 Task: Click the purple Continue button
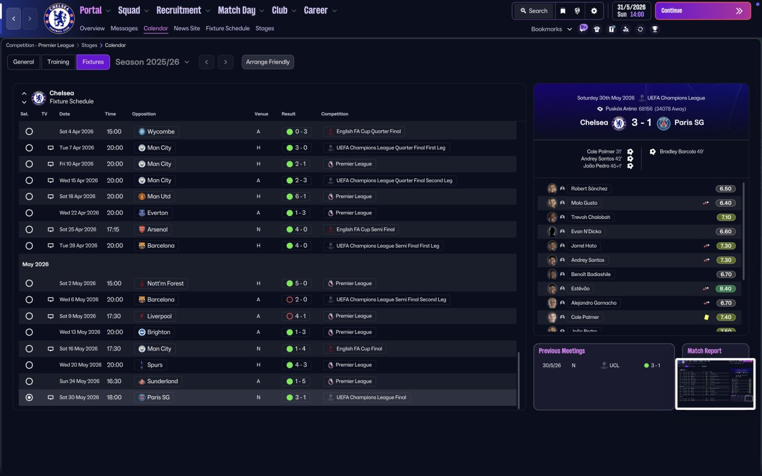tap(702, 11)
